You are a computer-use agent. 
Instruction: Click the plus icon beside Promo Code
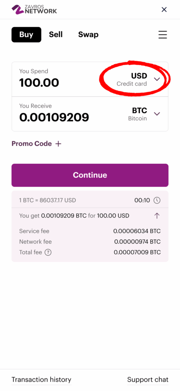coord(58,144)
